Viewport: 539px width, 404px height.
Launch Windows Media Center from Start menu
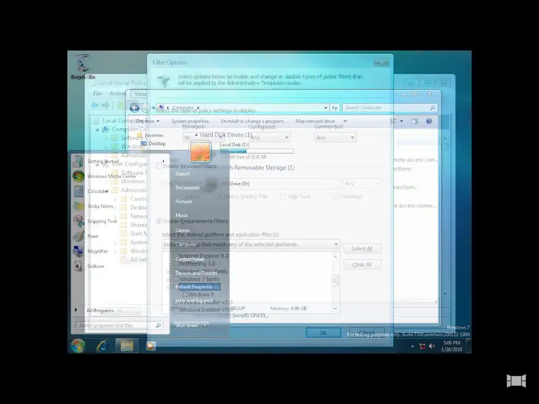[x=112, y=176]
